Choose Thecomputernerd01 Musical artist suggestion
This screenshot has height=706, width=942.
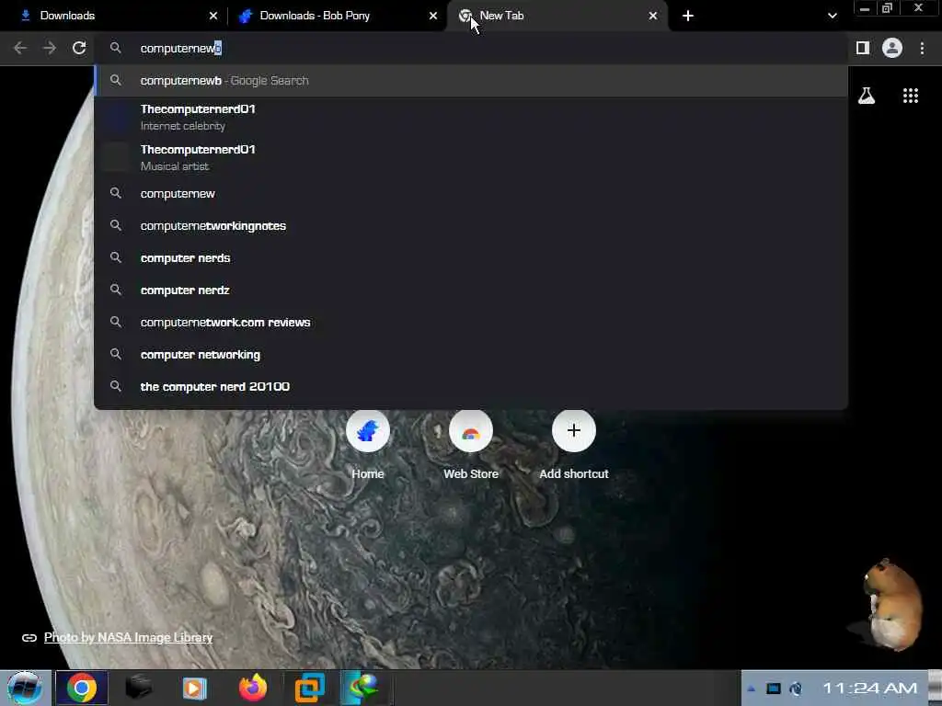[472, 157]
